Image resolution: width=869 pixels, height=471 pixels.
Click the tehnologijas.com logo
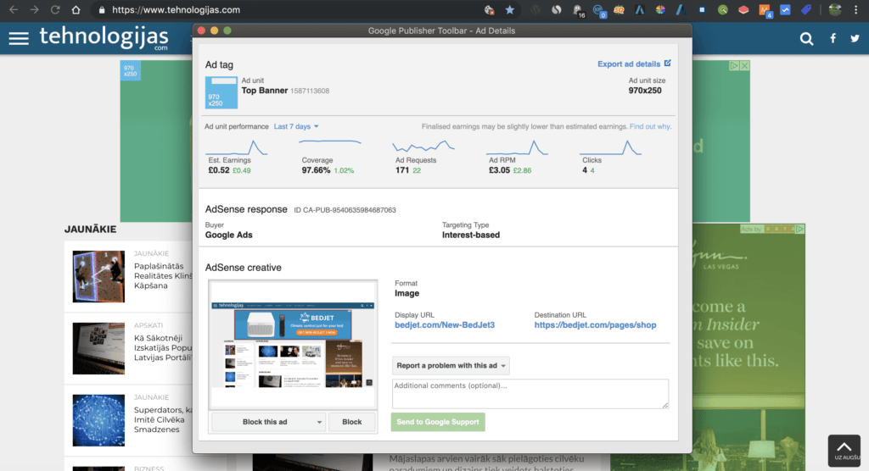tap(104, 37)
